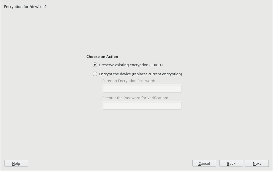
Task: Open the Help button
Action: pyautogui.click(x=16, y=163)
